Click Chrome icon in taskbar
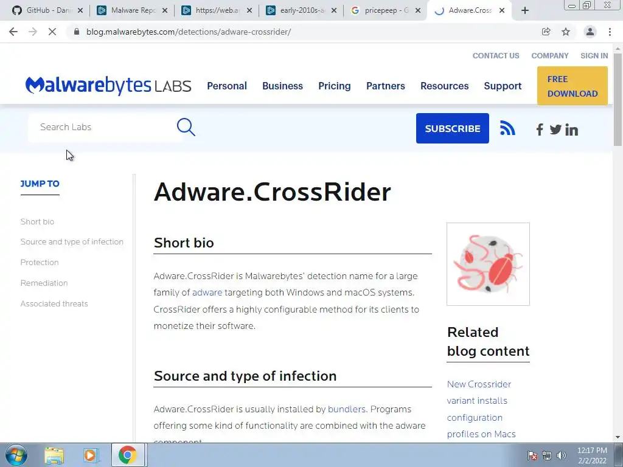The height and width of the screenshot is (467, 623). [127, 455]
